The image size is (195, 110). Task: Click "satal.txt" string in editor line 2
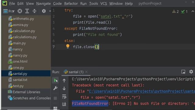110,16
